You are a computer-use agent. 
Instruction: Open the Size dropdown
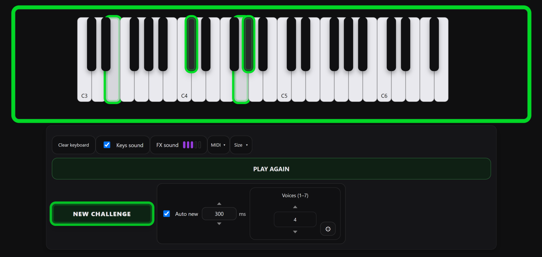241,145
